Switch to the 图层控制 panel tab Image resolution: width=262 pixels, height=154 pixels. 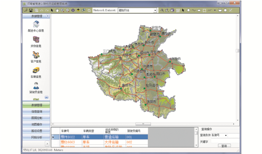click(x=36, y=118)
